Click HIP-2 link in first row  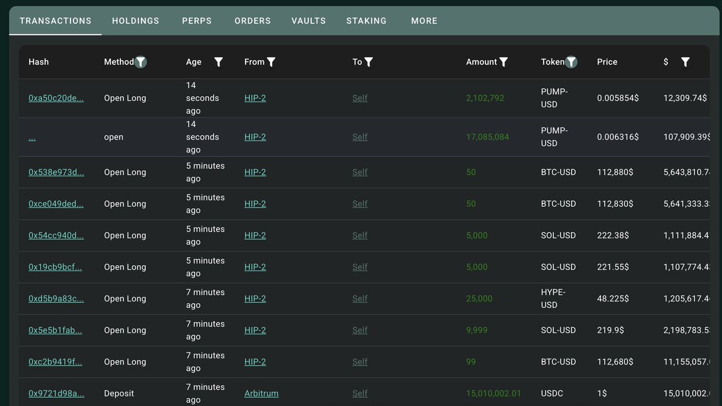click(255, 98)
